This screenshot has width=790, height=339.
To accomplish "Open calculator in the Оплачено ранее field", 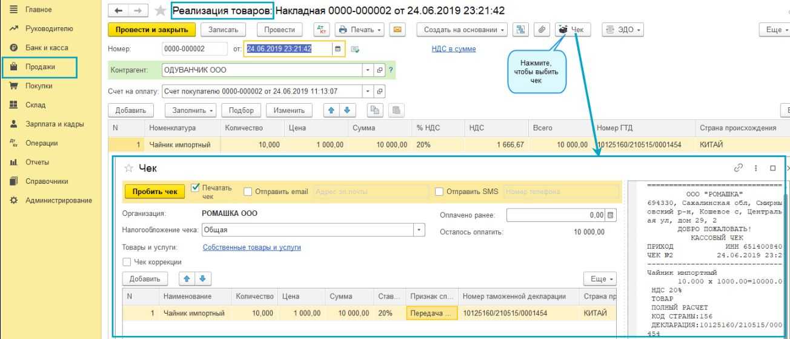I will 609,214.
